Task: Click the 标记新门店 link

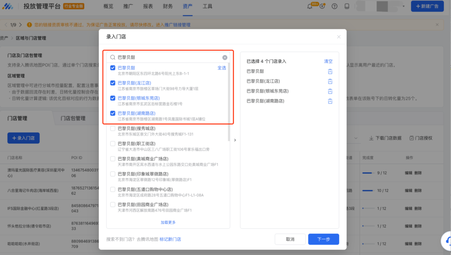Action: pos(170,239)
